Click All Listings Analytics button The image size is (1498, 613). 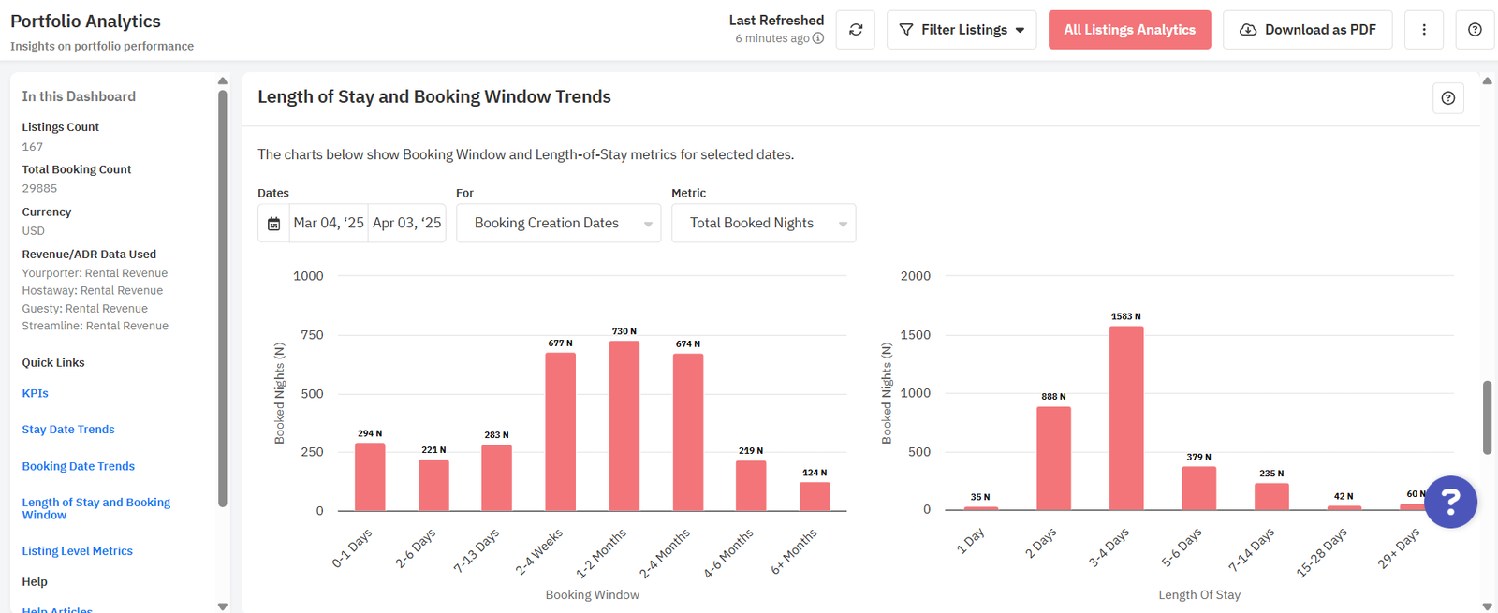pos(1130,30)
